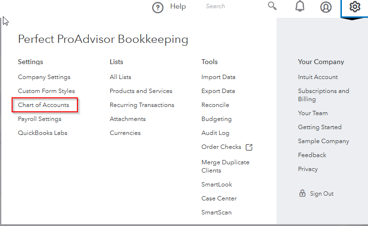Click the Perfect ProAdvisor Bookkeeping title
The image size is (368, 226).
103,40
